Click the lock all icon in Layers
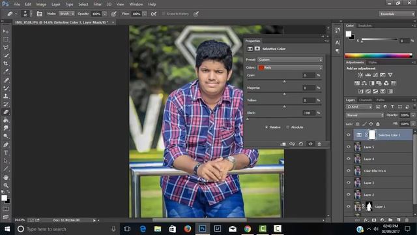 (x=378, y=124)
